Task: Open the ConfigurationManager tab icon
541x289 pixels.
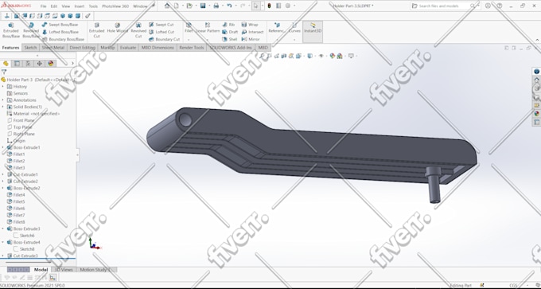Action: 29,63
